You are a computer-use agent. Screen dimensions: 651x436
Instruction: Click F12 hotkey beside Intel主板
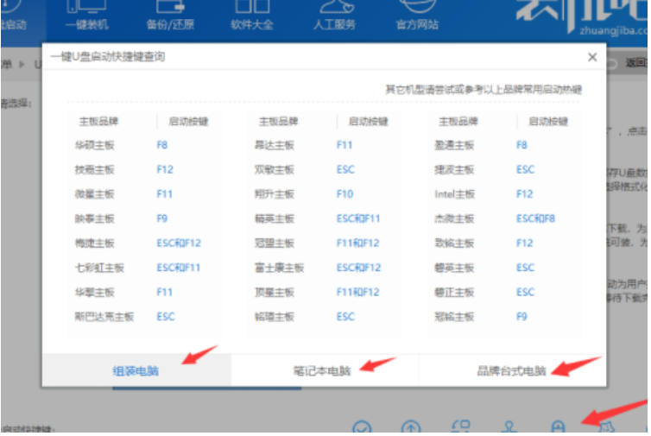(x=524, y=194)
